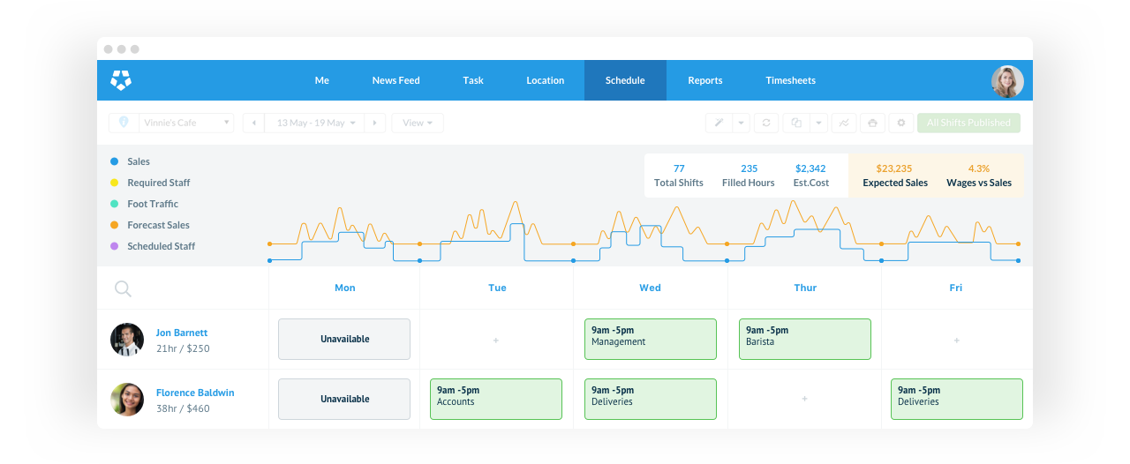Click the print schedule icon
The image size is (1130, 464).
[x=872, y=123]
